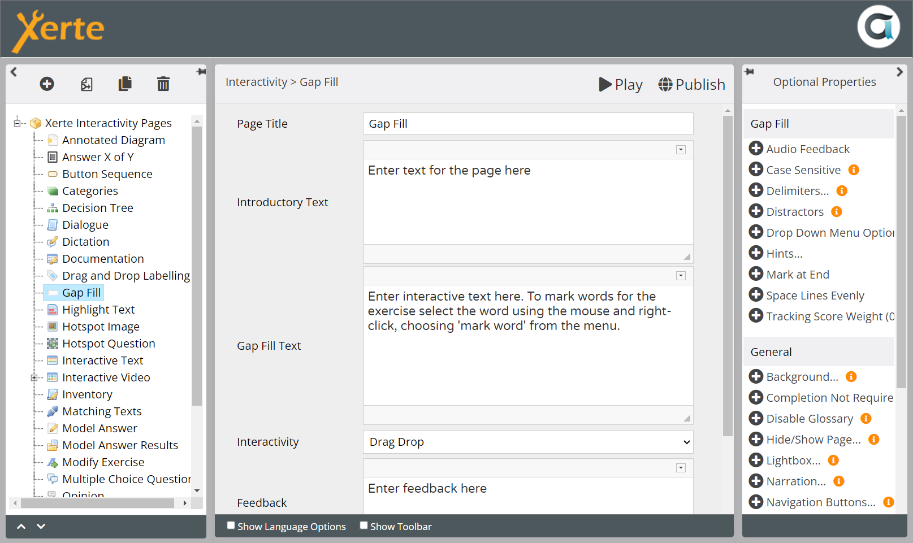Select Decision Tree page in tree

[x=97, y=208]
